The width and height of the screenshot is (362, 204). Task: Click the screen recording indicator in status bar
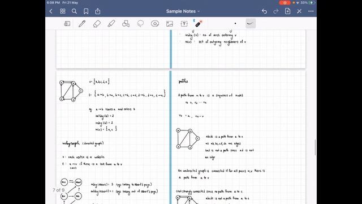tap(285, 3)
